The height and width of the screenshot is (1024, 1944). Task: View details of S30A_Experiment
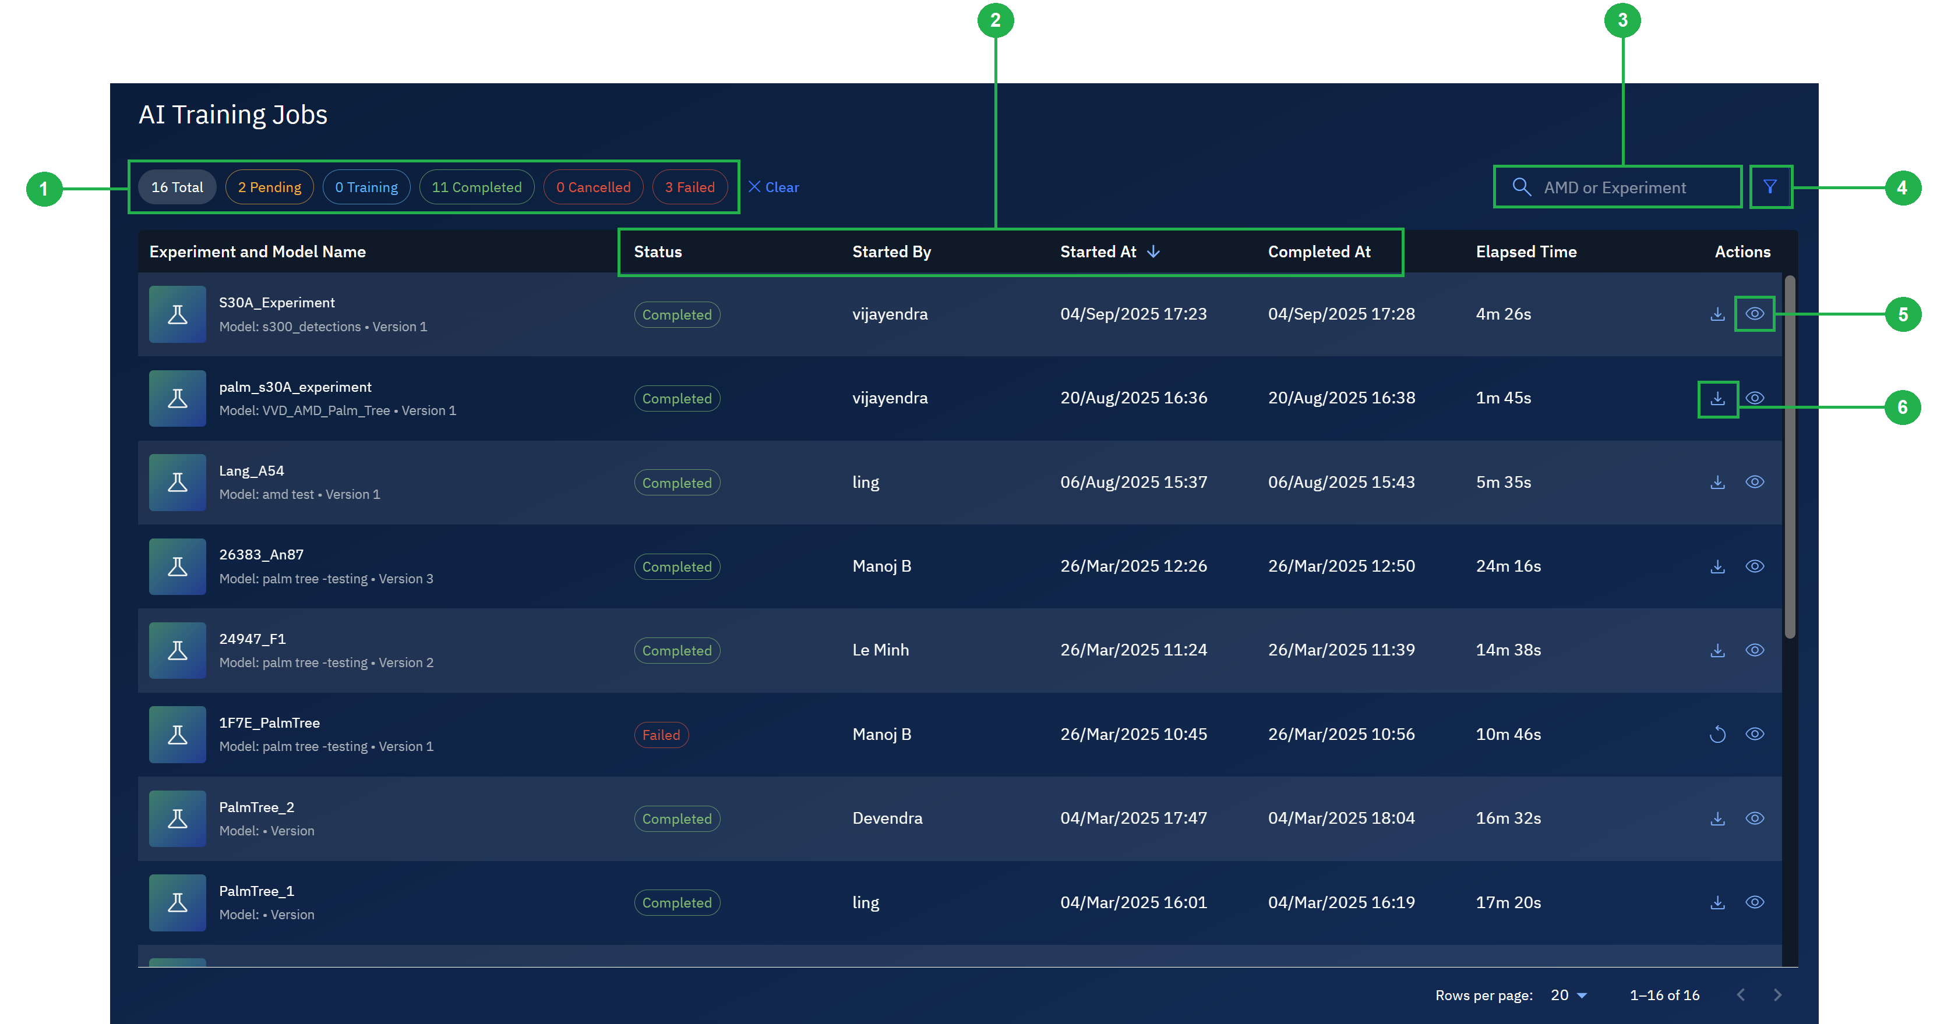point(1755,314)
